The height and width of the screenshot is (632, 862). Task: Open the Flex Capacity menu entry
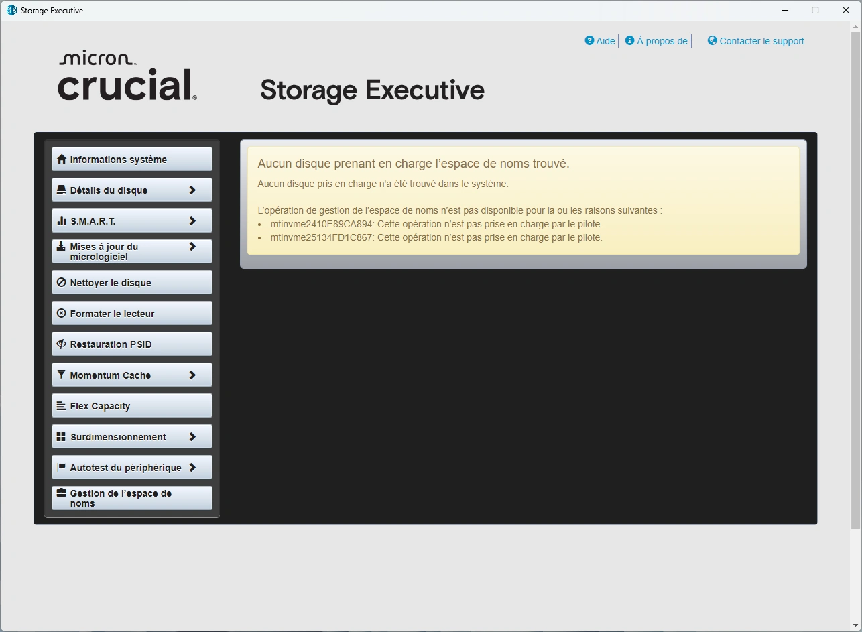(132, 406)
